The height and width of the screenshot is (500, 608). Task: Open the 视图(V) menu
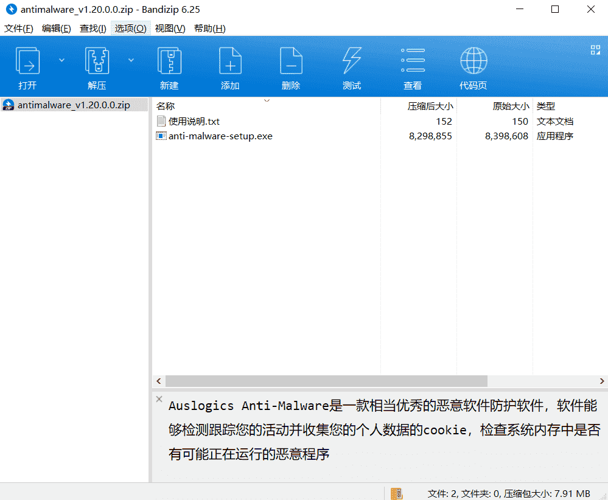170,29
